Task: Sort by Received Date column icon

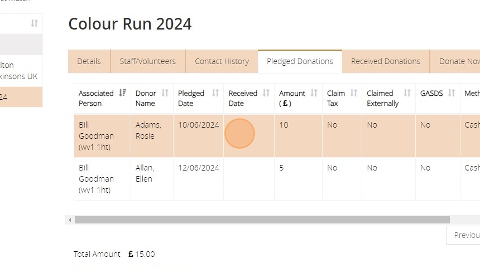Action: coord(266,93)
